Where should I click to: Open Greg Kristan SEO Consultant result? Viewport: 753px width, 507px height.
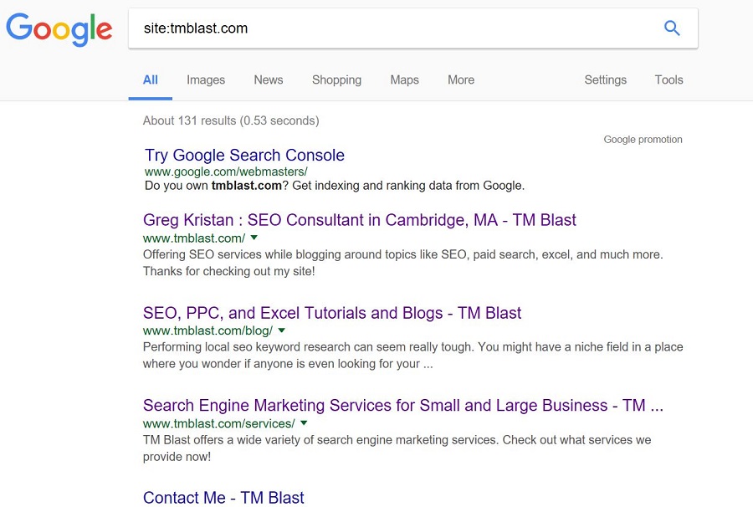tap(359, 220)
